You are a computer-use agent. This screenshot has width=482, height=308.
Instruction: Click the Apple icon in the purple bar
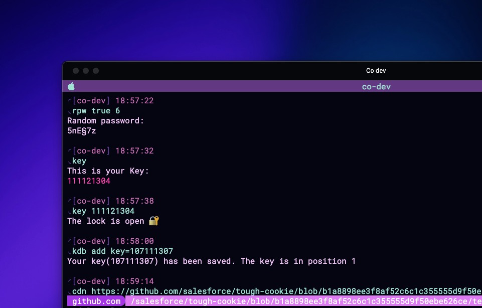(71, 86)
